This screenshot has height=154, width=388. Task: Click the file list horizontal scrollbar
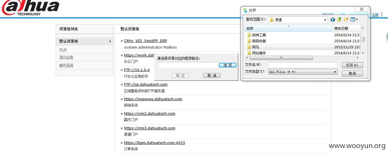click(x=281, y=58)
